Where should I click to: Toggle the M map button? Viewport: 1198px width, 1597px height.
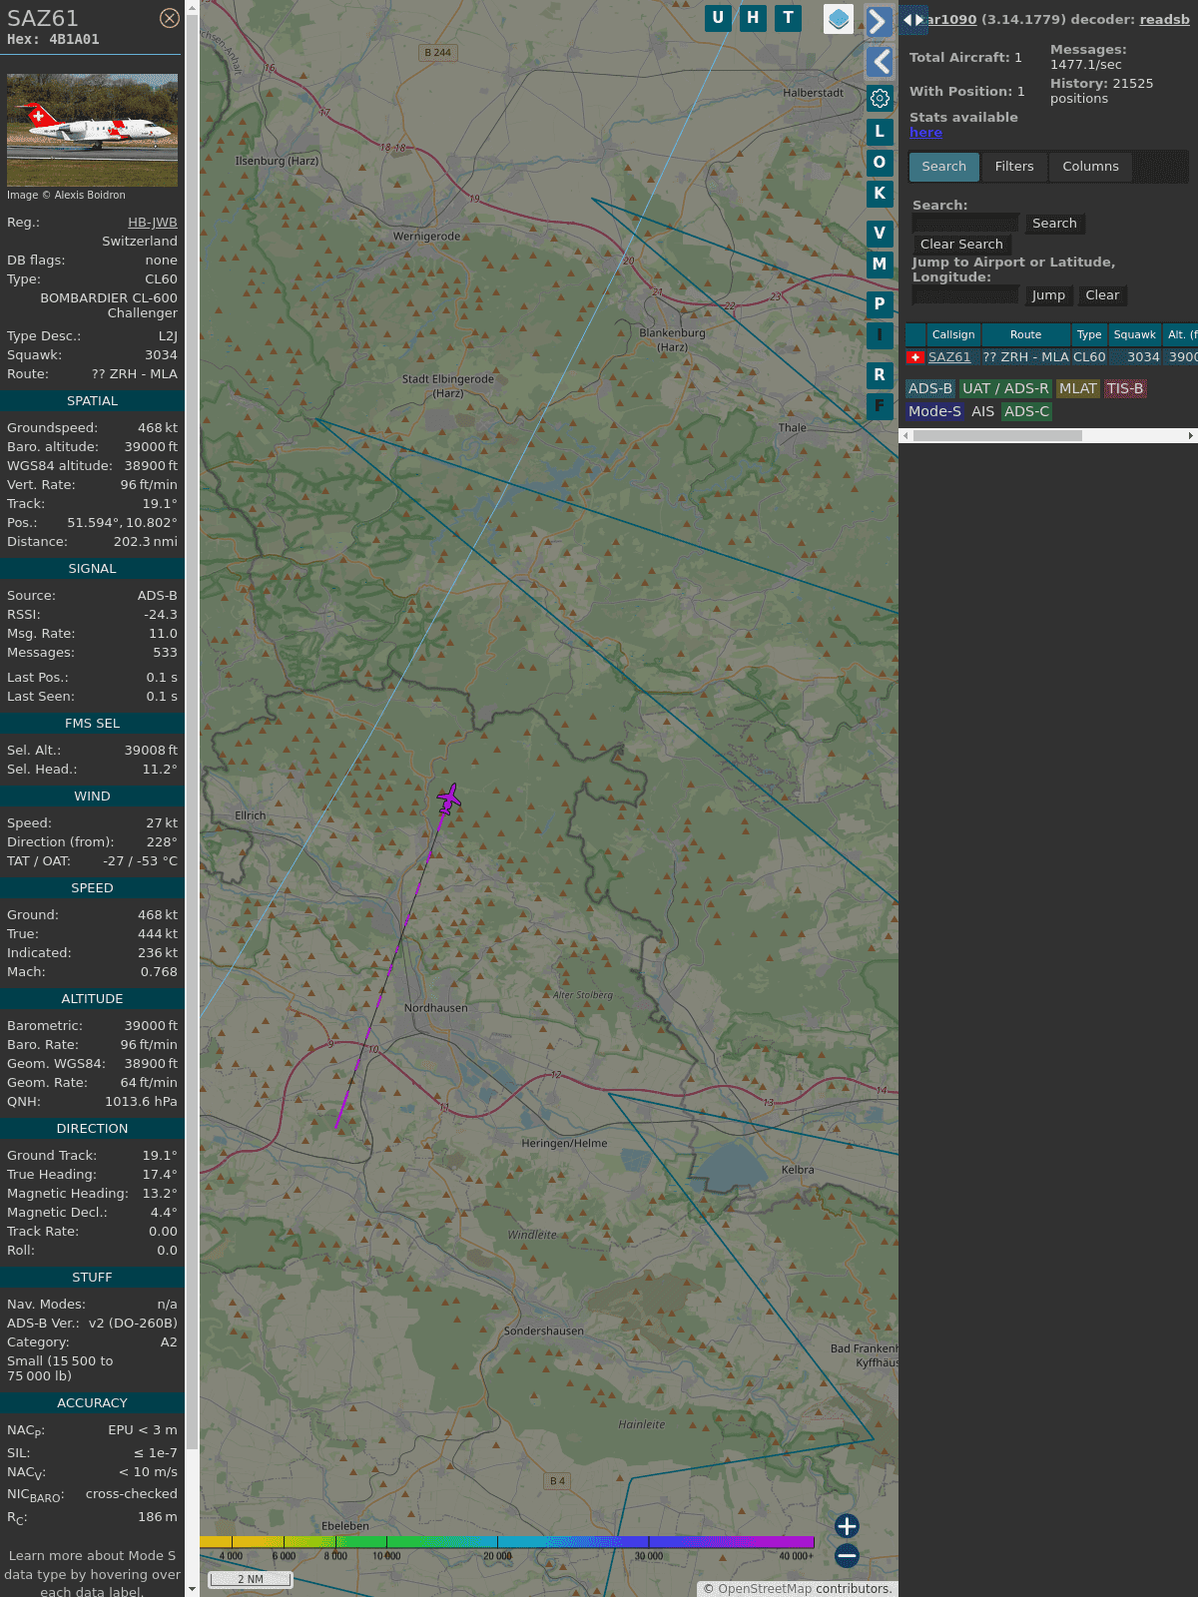(x=880, y=265)
